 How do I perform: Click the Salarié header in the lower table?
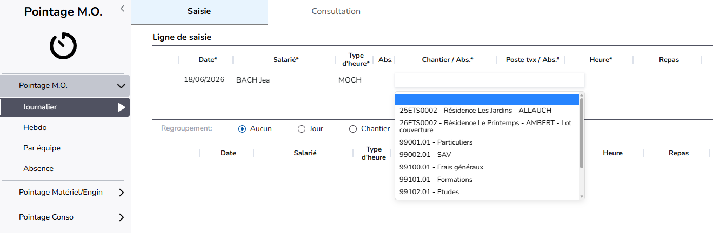click(x=305, y=153)
